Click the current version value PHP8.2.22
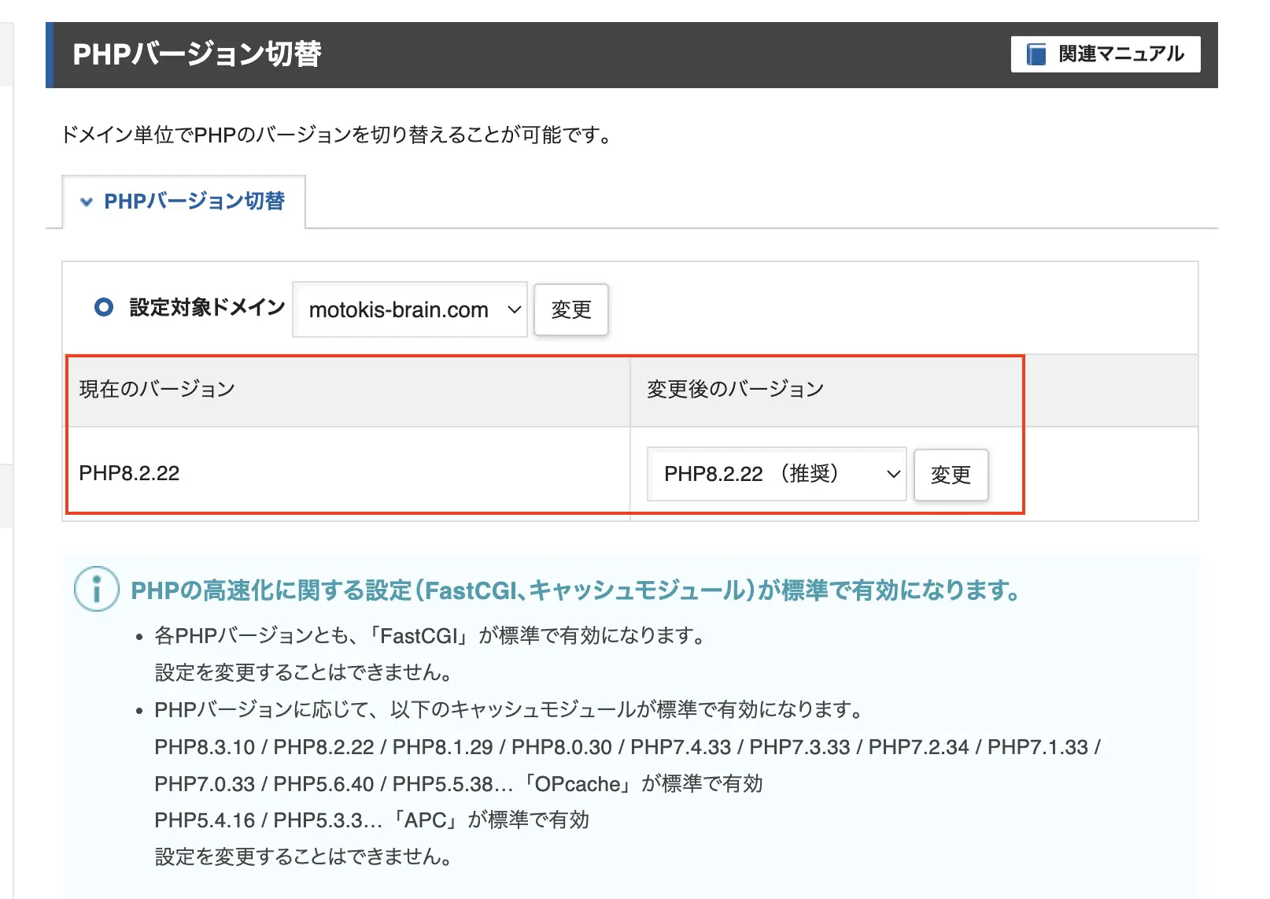Viewport: 1270px width, 899px height. [x=129, y=473]
